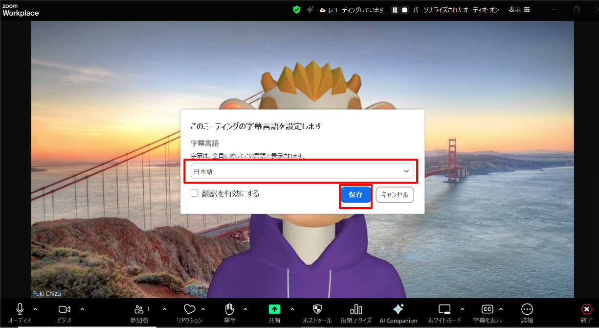This screenshot has height=328, width=599.
Task: Click the 字幕は、全員に対してこの言語で表示されます description
Action: [x=248, y=156]
